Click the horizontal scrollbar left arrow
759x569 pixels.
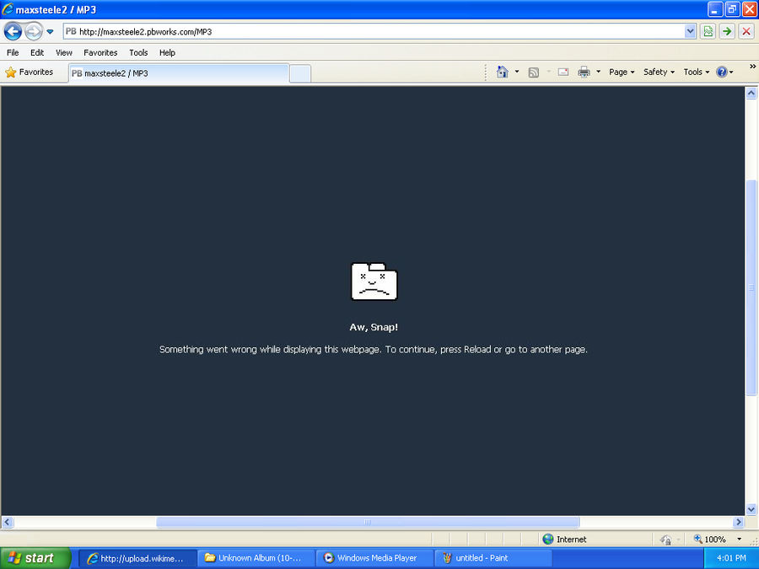(8, 522)
